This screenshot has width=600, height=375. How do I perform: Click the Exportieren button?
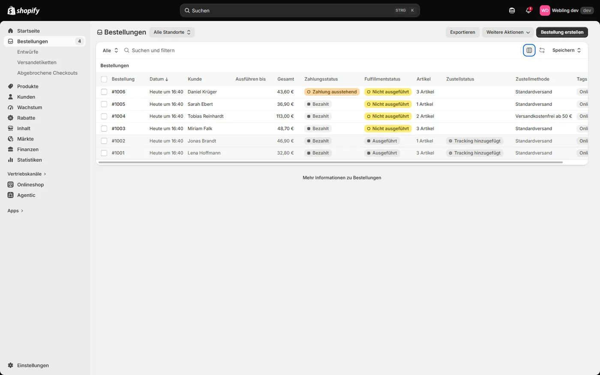(462, 32)
